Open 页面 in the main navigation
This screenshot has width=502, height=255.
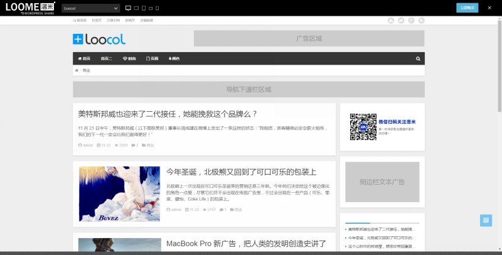pos(152,58)
